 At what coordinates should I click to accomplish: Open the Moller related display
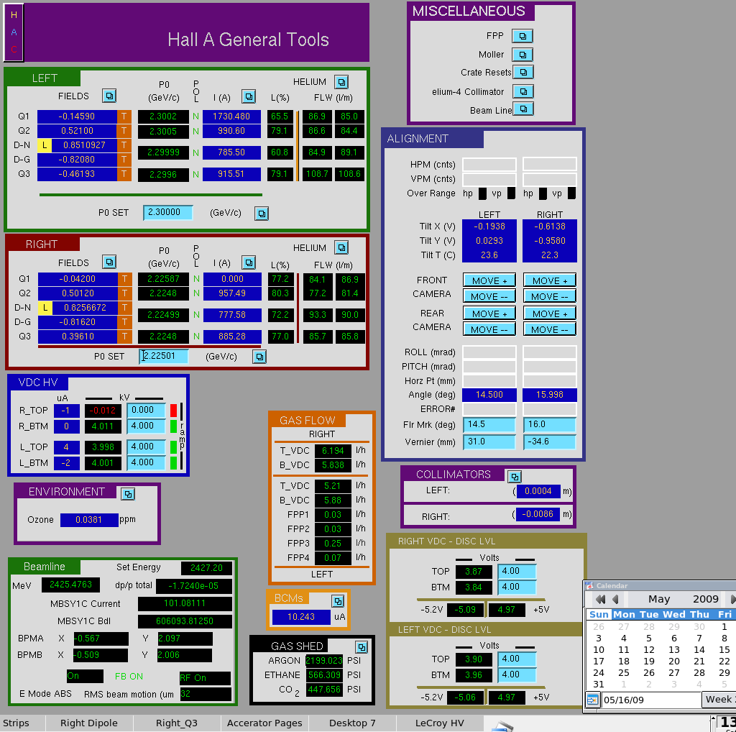522,55
